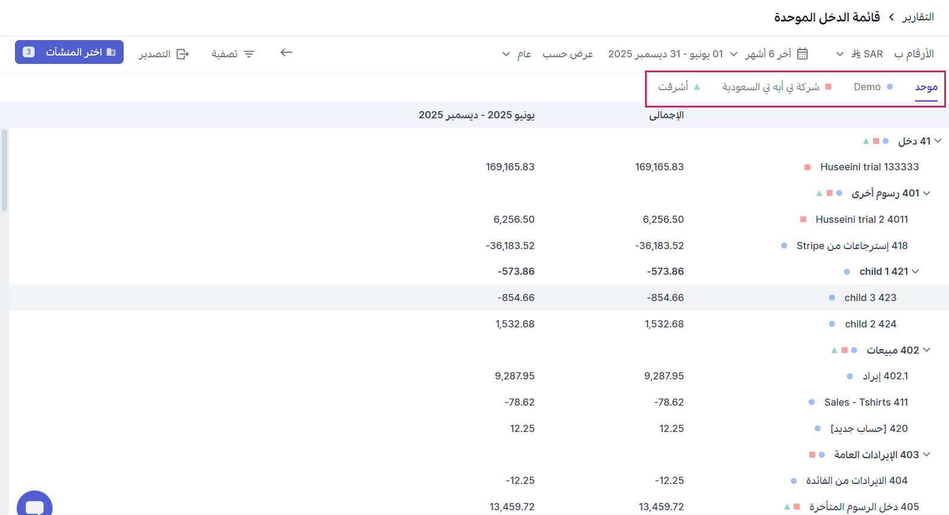The height and width of the screenshot is (515, 949).
Task: Select the child 2 424 account
Action: click(x=871, y=324)
